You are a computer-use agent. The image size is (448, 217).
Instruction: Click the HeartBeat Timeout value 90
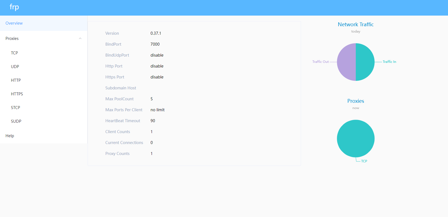click(153, 121)
